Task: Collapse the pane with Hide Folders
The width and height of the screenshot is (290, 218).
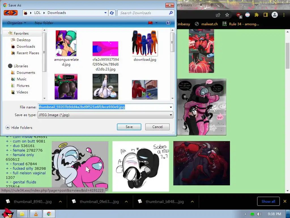Action: click(x=19, y=127)
